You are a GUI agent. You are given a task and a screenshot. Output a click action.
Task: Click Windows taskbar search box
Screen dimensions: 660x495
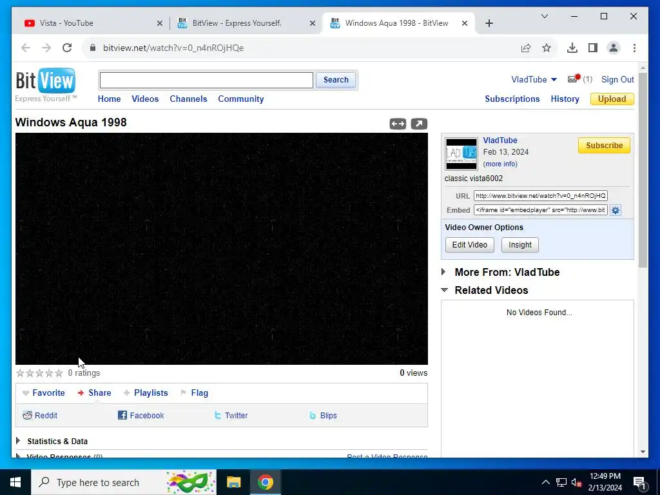click(124, 482)
